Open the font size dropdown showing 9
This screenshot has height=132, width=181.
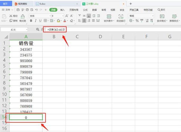click(x=63, y=16)
